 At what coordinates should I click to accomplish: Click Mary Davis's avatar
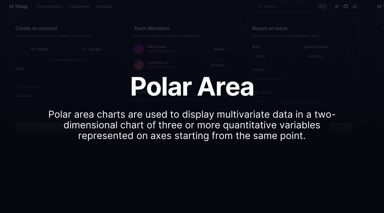pos(139,49)
